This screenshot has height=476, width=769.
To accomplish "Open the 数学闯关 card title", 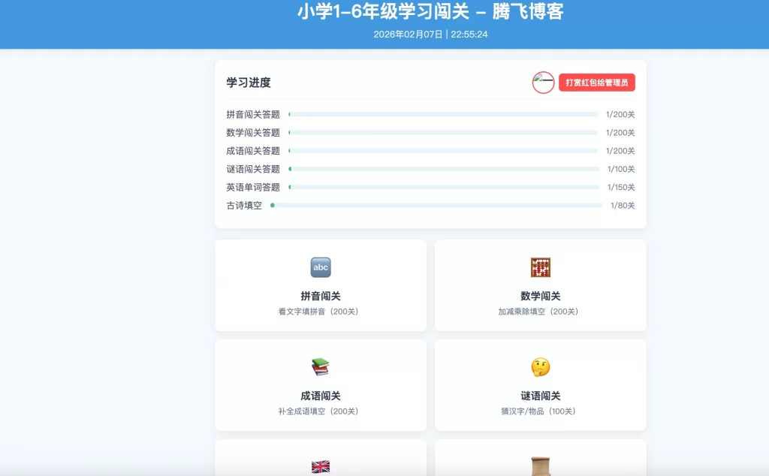I will (x=541, y=296).
